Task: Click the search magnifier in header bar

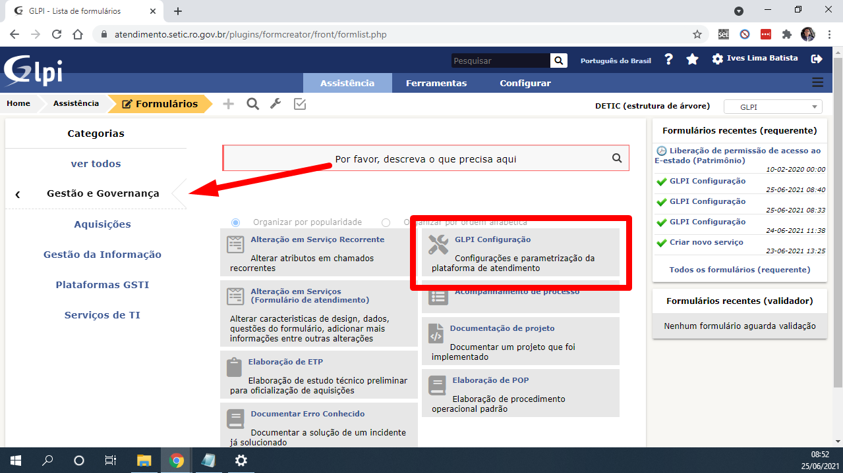Action: coord(559,61)
